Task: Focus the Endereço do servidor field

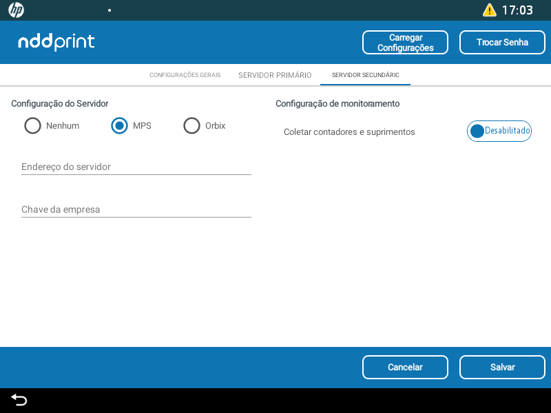Action: [x=136, y=167]
